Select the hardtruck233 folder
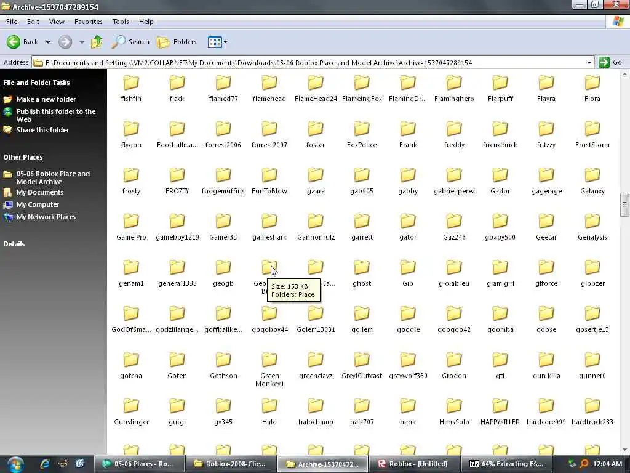This screenshot has width=630, height=473. 592,412
